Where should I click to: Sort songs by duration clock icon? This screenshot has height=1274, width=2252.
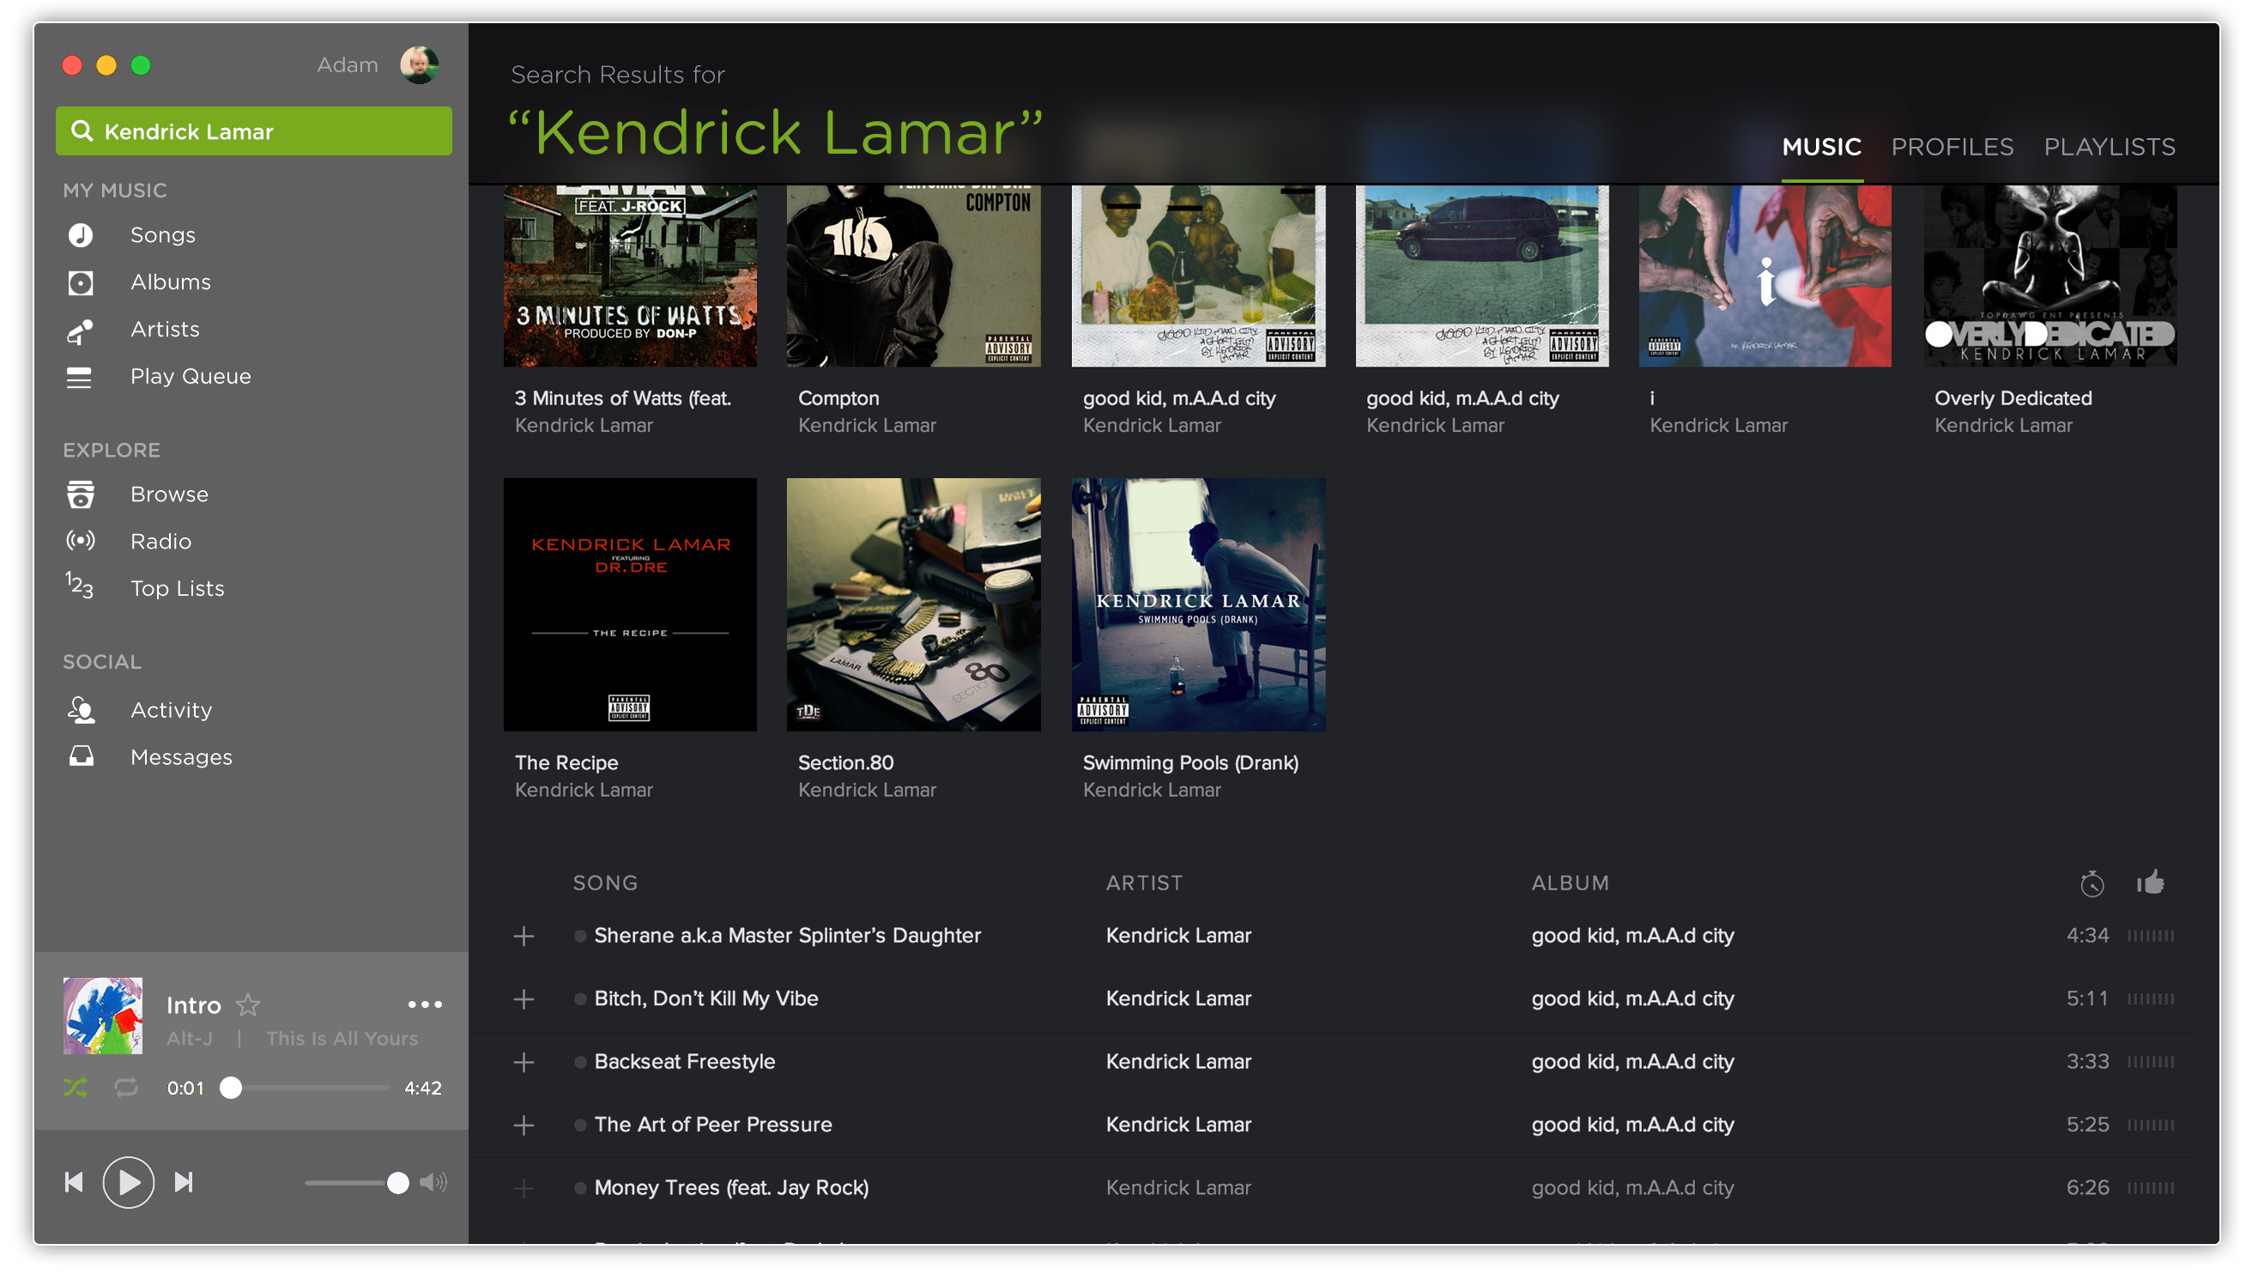point(2091,883)
